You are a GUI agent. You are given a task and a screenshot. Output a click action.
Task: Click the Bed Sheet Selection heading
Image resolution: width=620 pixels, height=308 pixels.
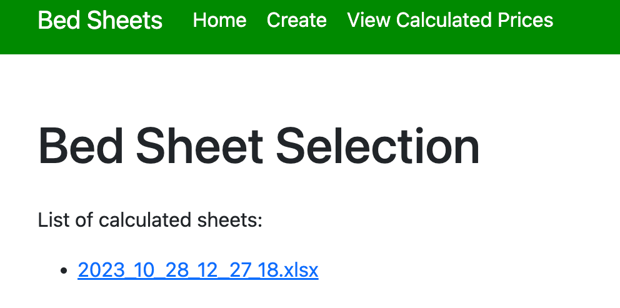259,146
